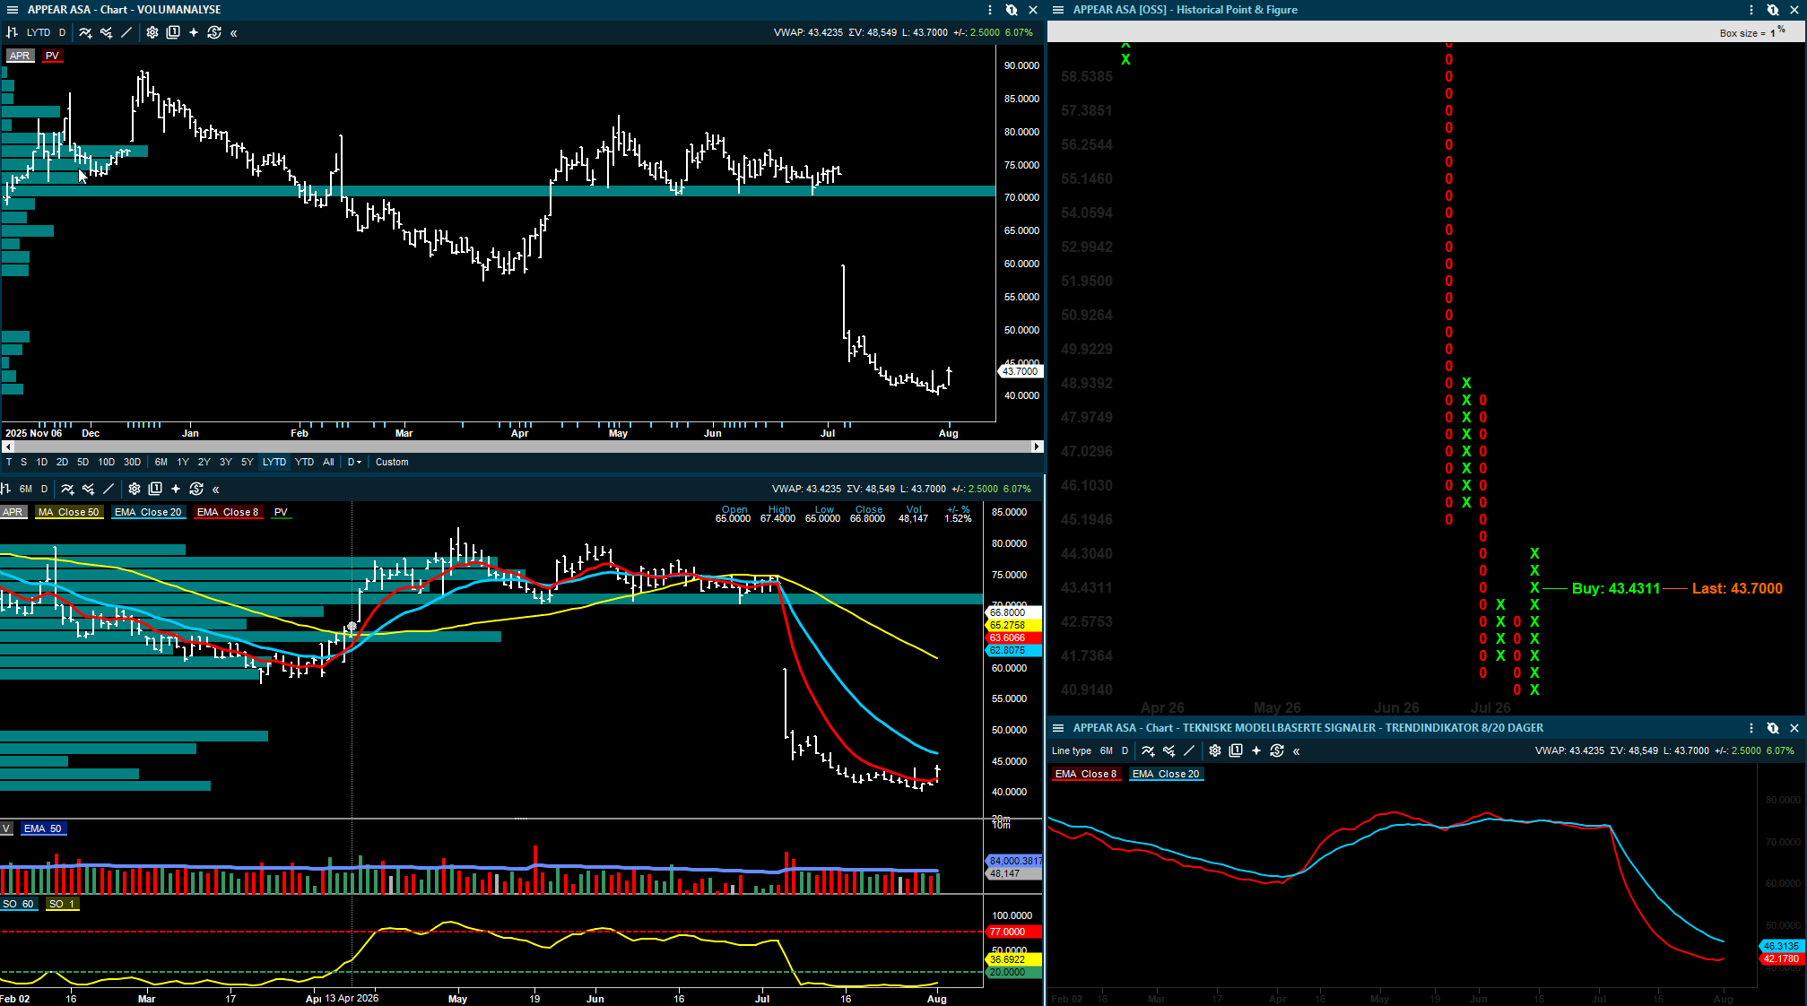Collapse lower 6M chart toolbar with double chevron

(216, 490)
